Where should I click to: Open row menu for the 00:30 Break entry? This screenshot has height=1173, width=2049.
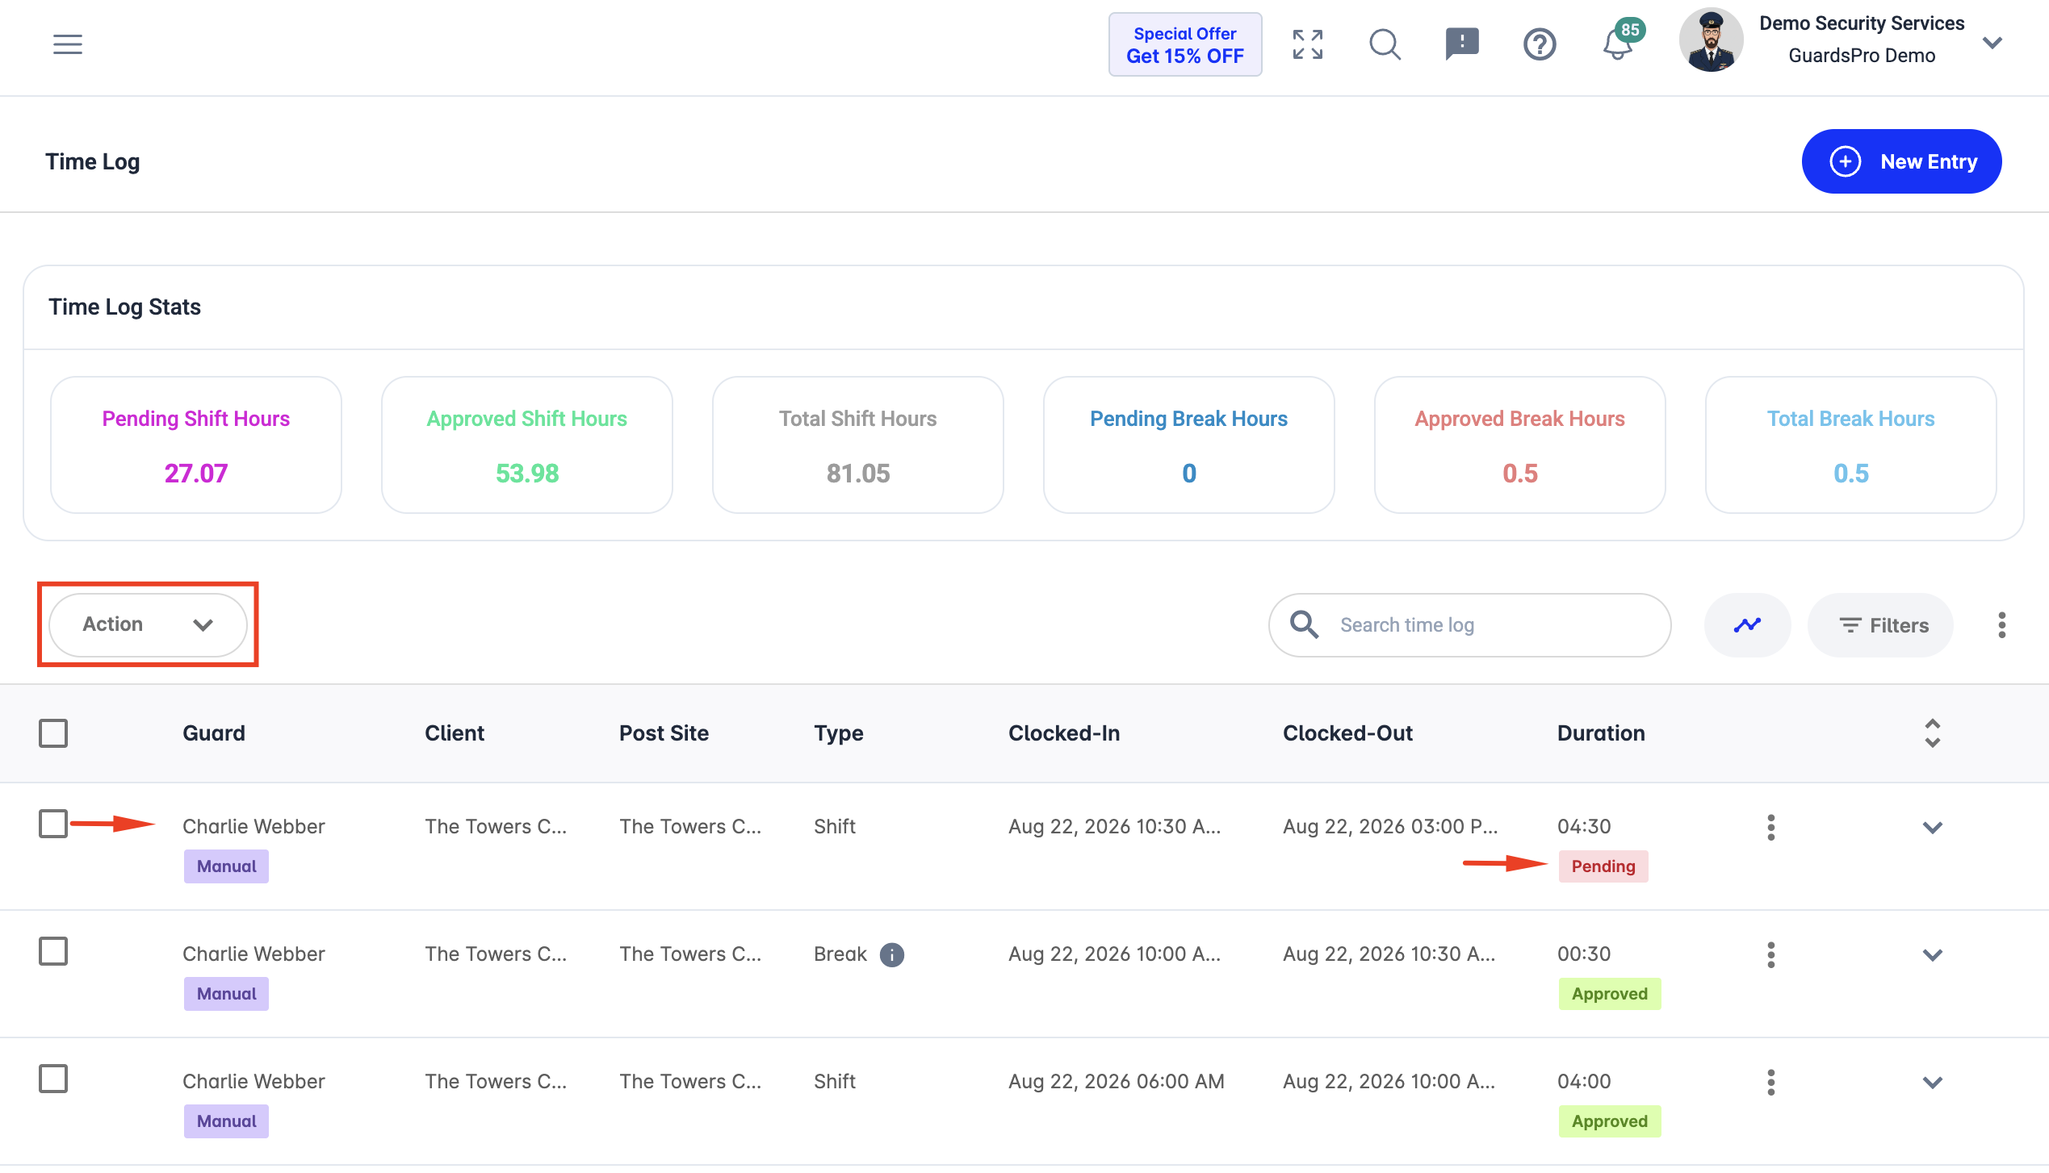(1770, 954)
